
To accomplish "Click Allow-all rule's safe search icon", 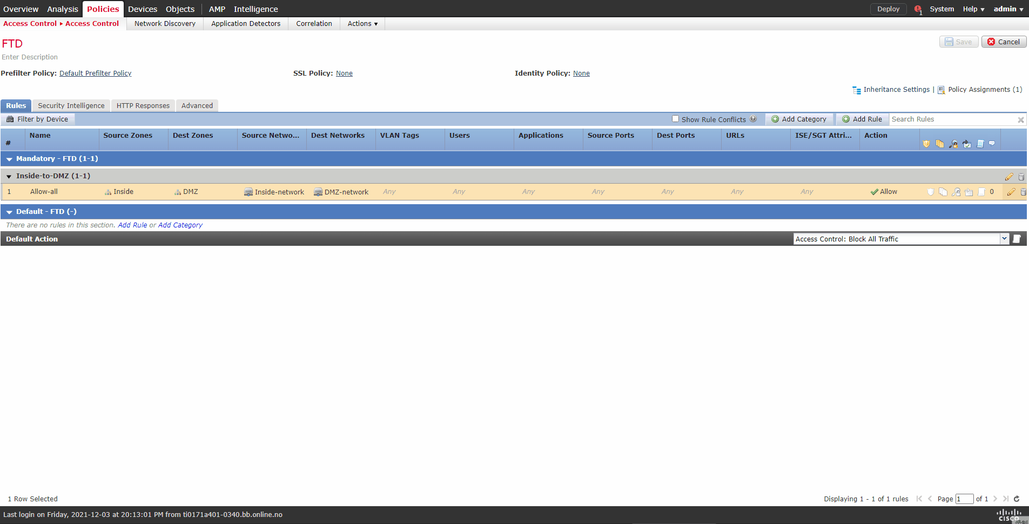I will (x=956, y=192).
